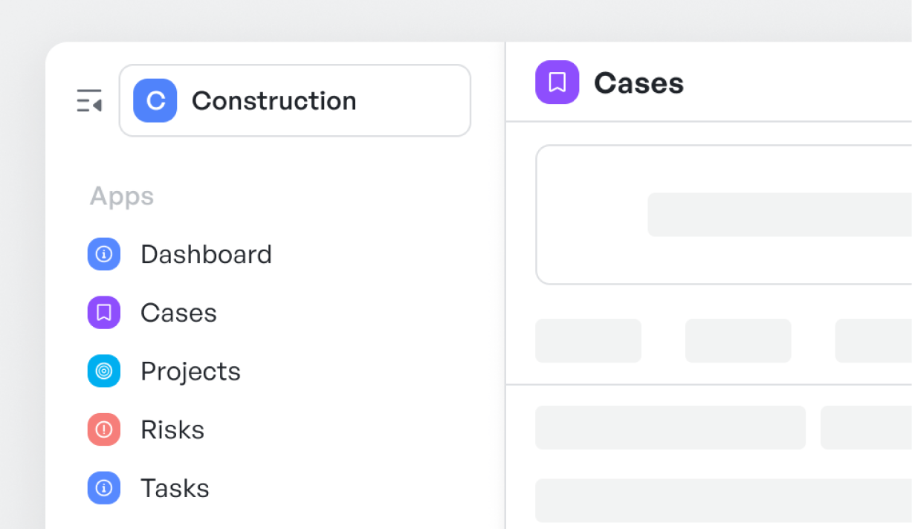Open Tasks via its info icon
Viewport: 912px width, 529px height.
103,488
